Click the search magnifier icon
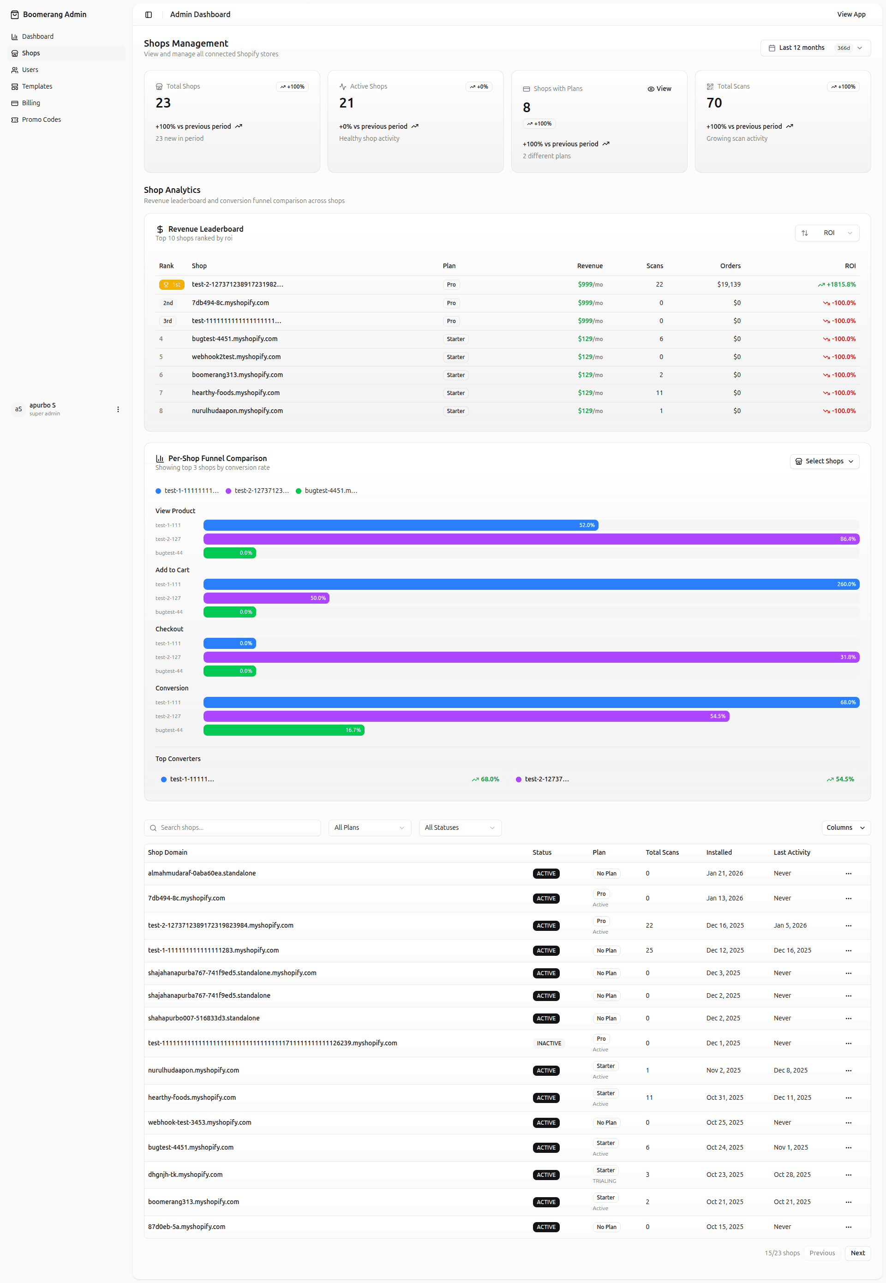The height and width of the screenshot is (1283, 886). coord(153,828)
